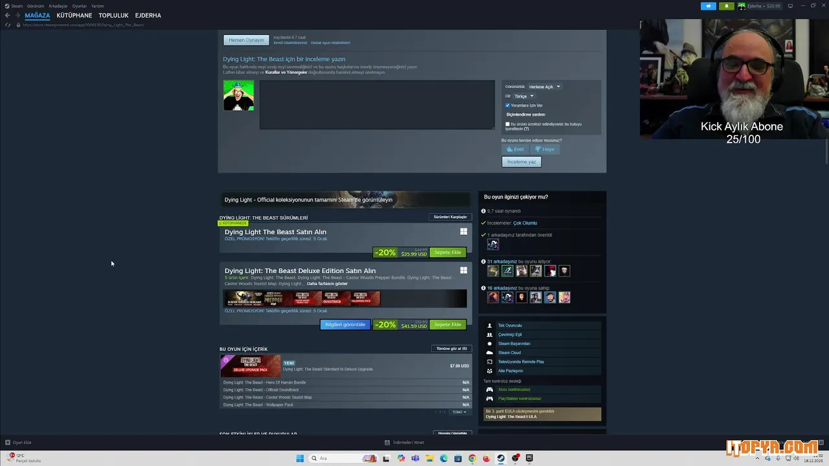Click the Steam Cloud icon
Viewport: 829px width, 466px height.
pos(490,353)
